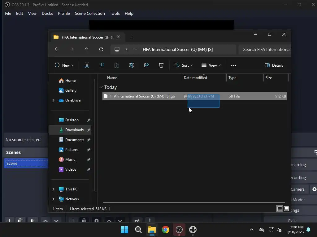Click the OBS Exit button
This screenshot has height=237, width=317.
coord(292,220)
